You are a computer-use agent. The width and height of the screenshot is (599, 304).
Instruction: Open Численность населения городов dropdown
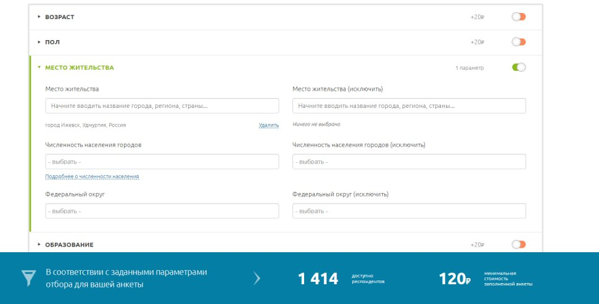[x=162, y=162]
